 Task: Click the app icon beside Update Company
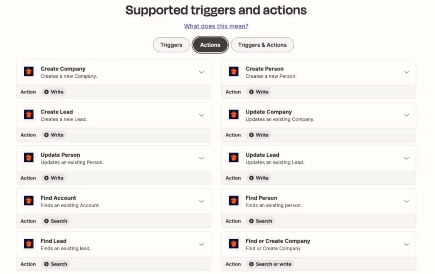click(233, 115)
